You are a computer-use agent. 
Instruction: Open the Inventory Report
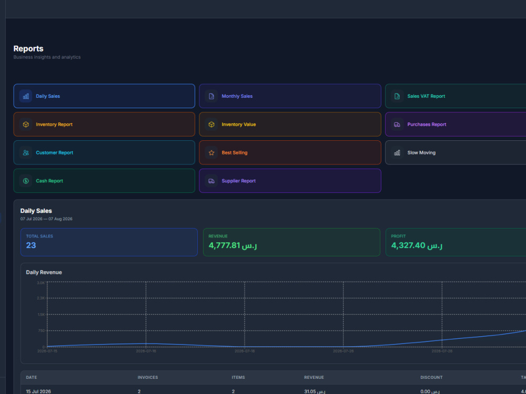[x=104, y=125]
